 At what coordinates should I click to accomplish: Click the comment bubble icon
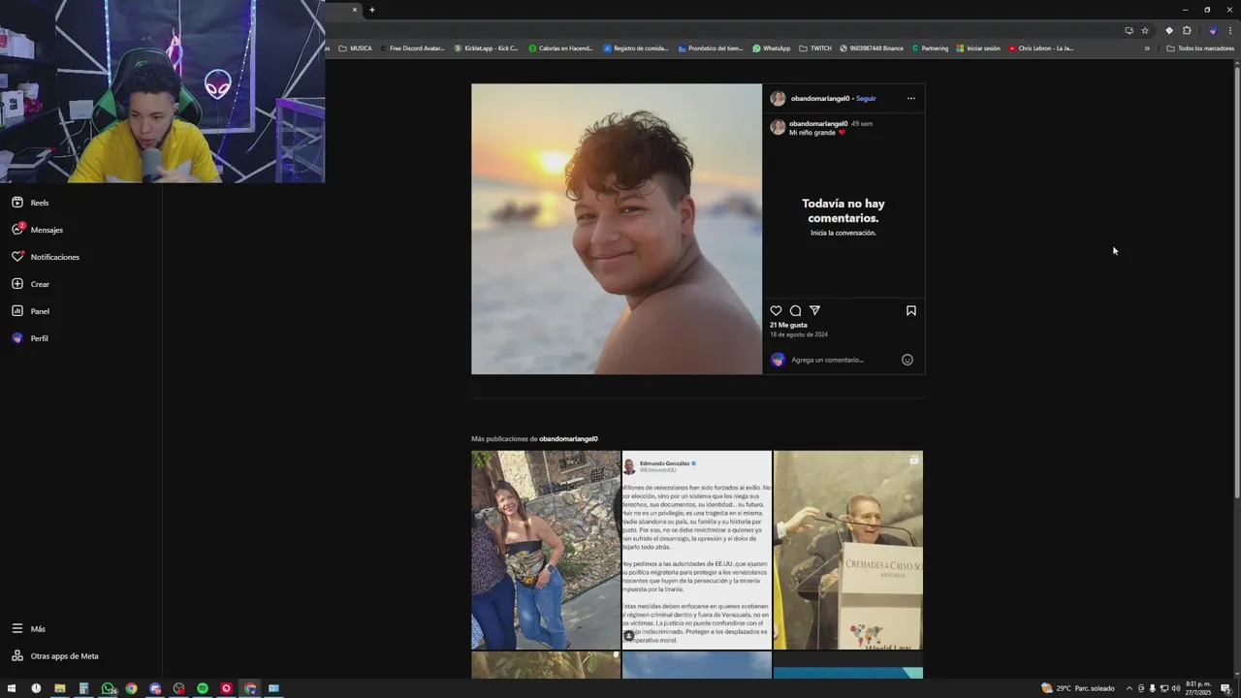point(795,310)
